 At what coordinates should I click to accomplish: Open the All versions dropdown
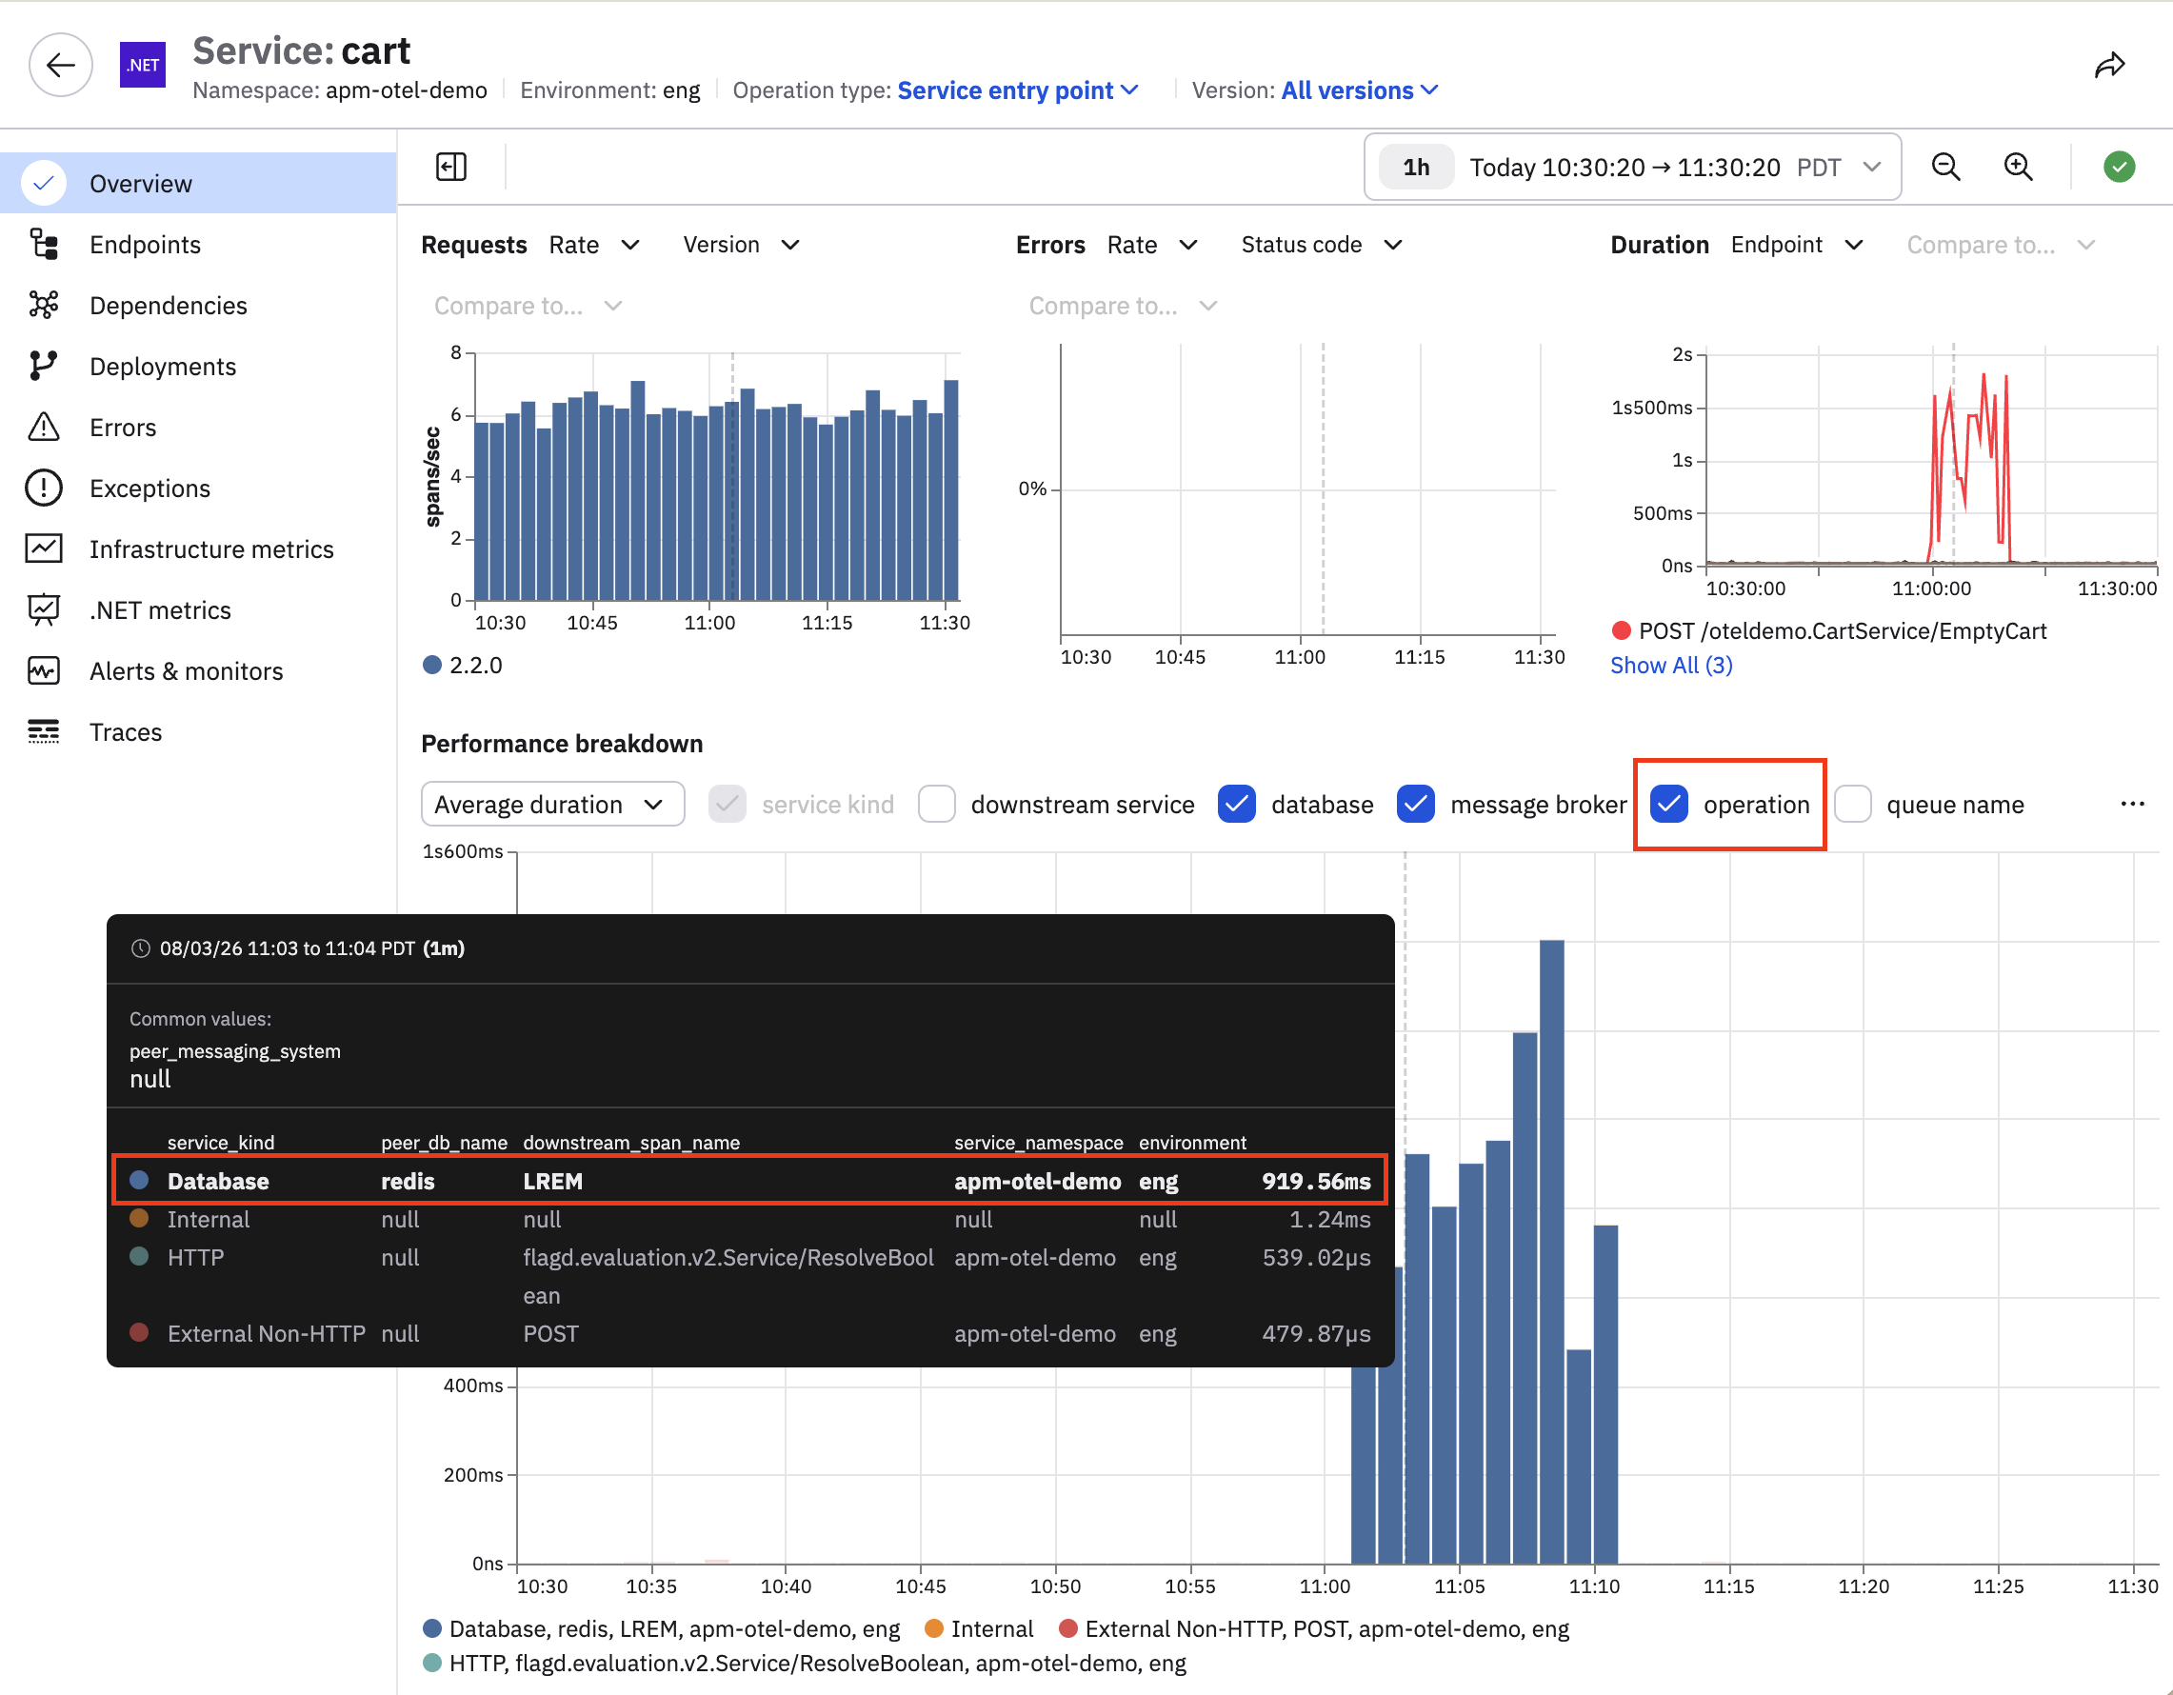coord(1359,90)
